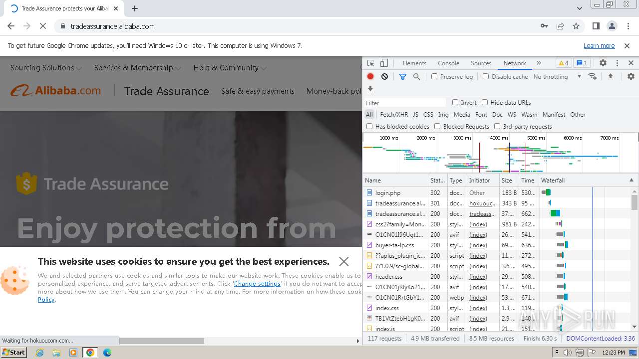Toggle the network filter funnel icon
Viewport: 639px width, 359px height.
(403, 77)
